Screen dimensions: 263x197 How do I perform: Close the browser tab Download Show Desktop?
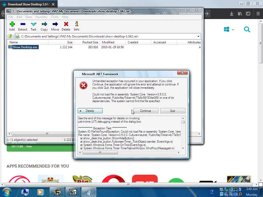[x=53, y=4]
